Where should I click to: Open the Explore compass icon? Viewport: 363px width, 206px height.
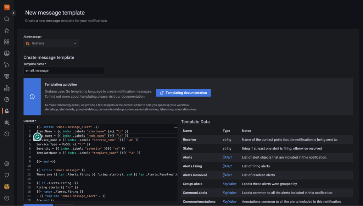pos(6,99)
